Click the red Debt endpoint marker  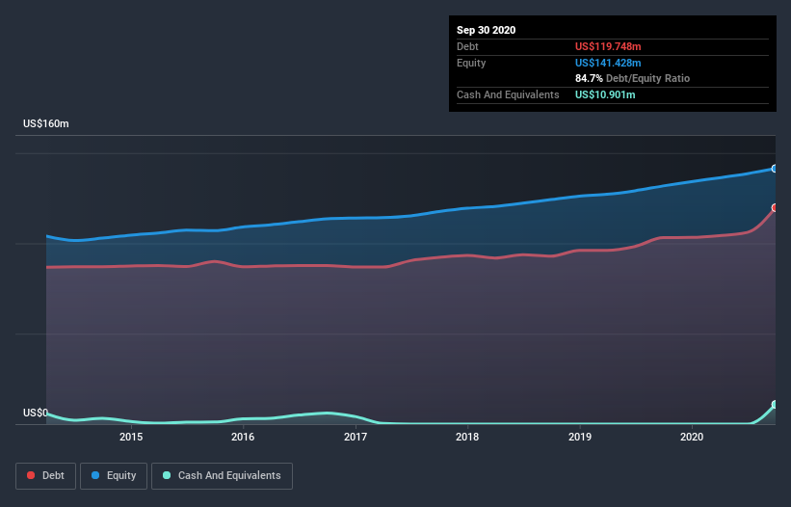coord(775,207)
